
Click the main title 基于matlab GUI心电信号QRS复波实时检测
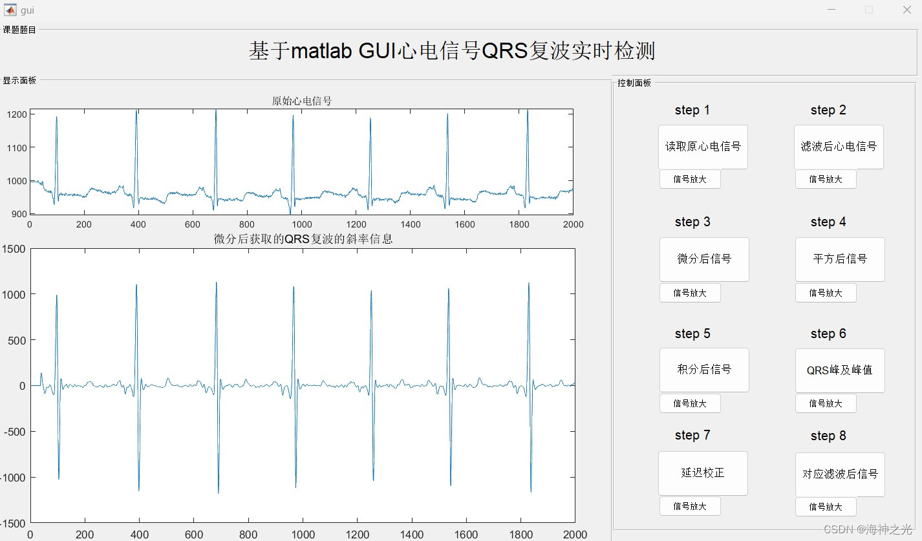pos(452,51)
